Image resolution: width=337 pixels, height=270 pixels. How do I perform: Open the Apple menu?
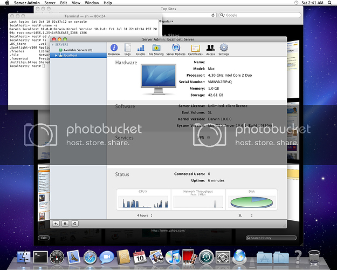click(x=7, y=3)
